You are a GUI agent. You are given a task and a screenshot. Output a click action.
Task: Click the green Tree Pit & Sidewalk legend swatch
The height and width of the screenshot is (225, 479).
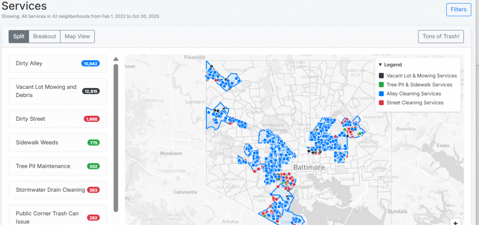pos(381,85)
